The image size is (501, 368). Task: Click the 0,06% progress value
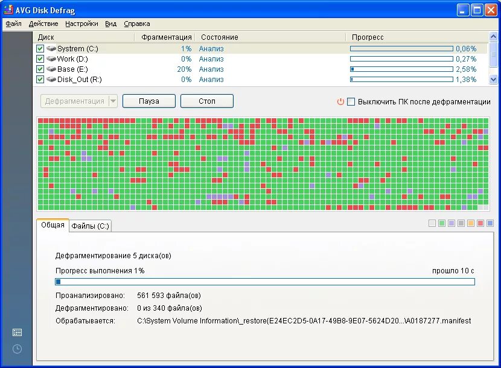pos(466,48)
